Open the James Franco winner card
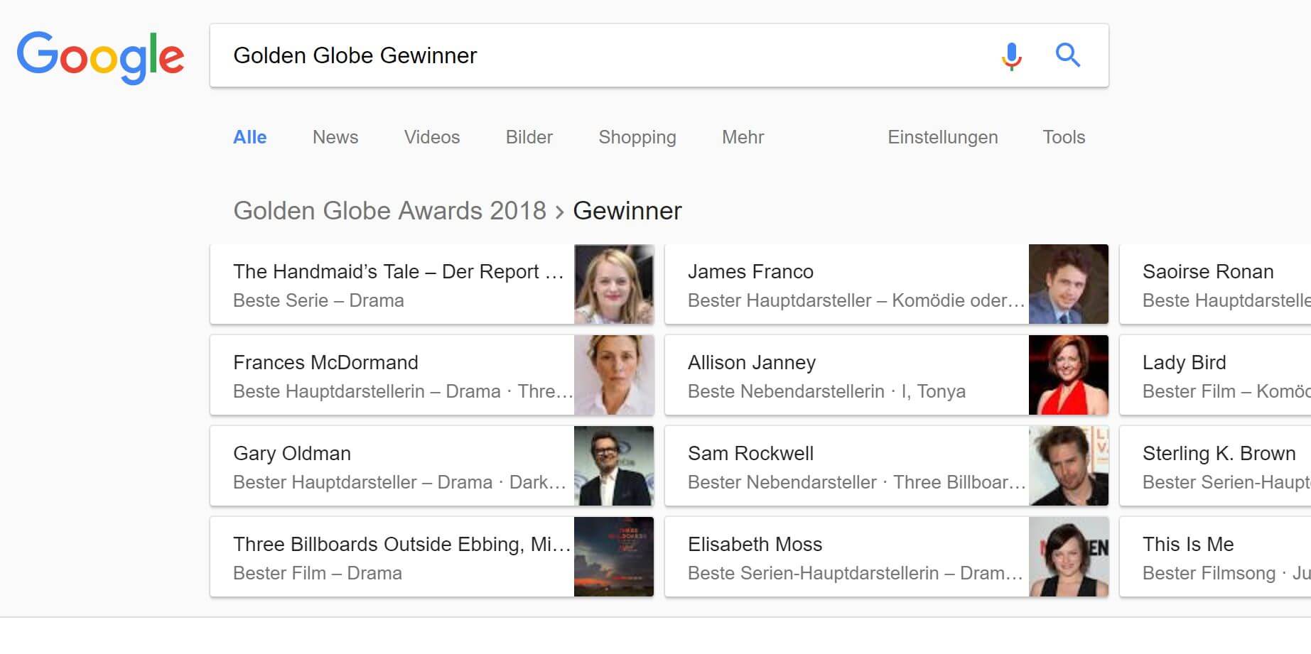 point(846,285)
